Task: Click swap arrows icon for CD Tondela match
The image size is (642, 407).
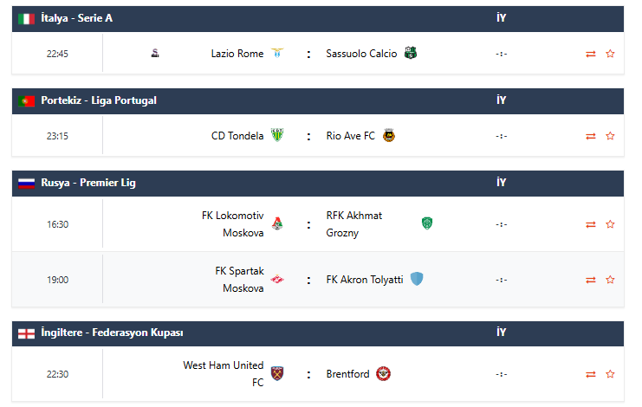Action: (x=591, y=136)
